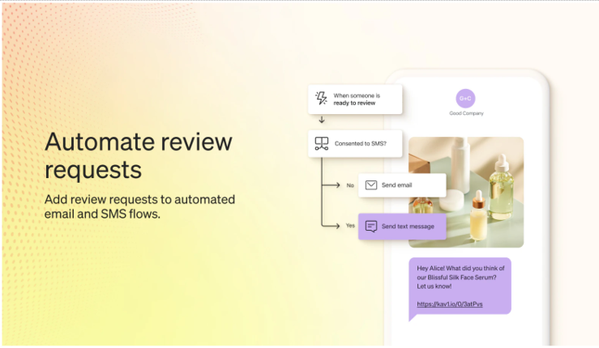Click the "Automate review requests" heading
The height and width of the screenshot is (348, 599).
138,156
